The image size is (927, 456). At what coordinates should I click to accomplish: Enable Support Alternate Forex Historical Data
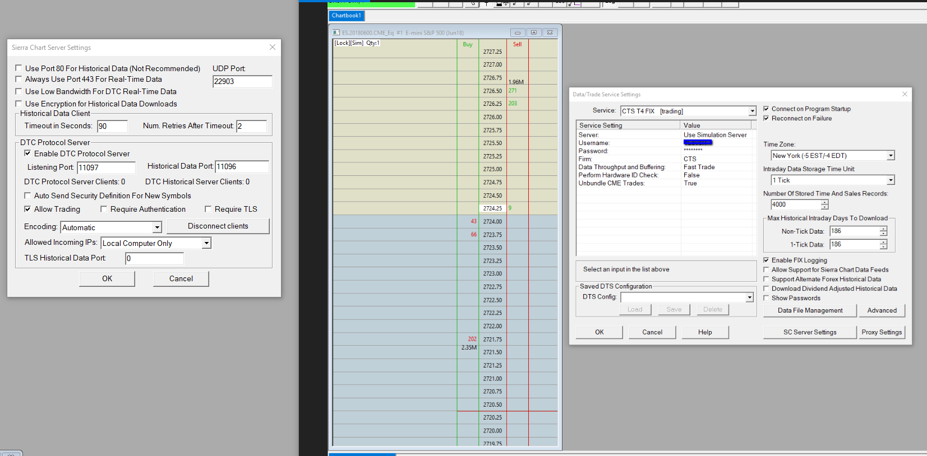point(766,279)
